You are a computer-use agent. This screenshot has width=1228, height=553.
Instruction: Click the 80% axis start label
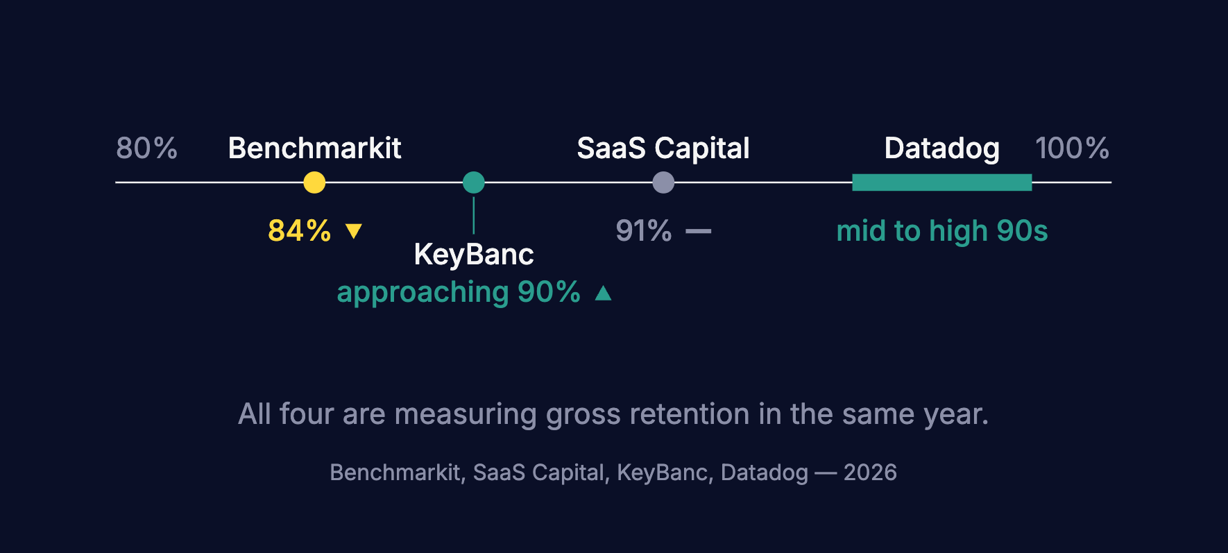[x=146, y=148]
